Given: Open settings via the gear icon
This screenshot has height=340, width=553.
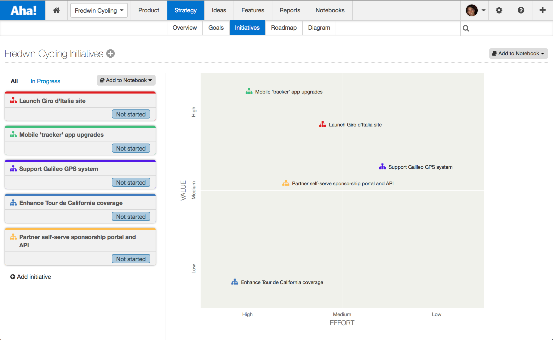Looking at the screenshot, I should (499, 10).
